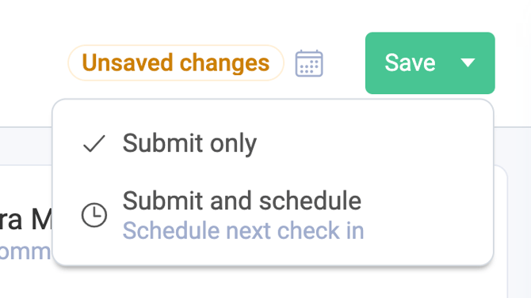
Task: Click the checkmark beside Submit only
Action: pyautogui.click(x=94, y=144)
